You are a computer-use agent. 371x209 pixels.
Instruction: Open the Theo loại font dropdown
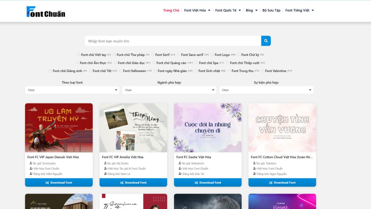tap(72, 90)
